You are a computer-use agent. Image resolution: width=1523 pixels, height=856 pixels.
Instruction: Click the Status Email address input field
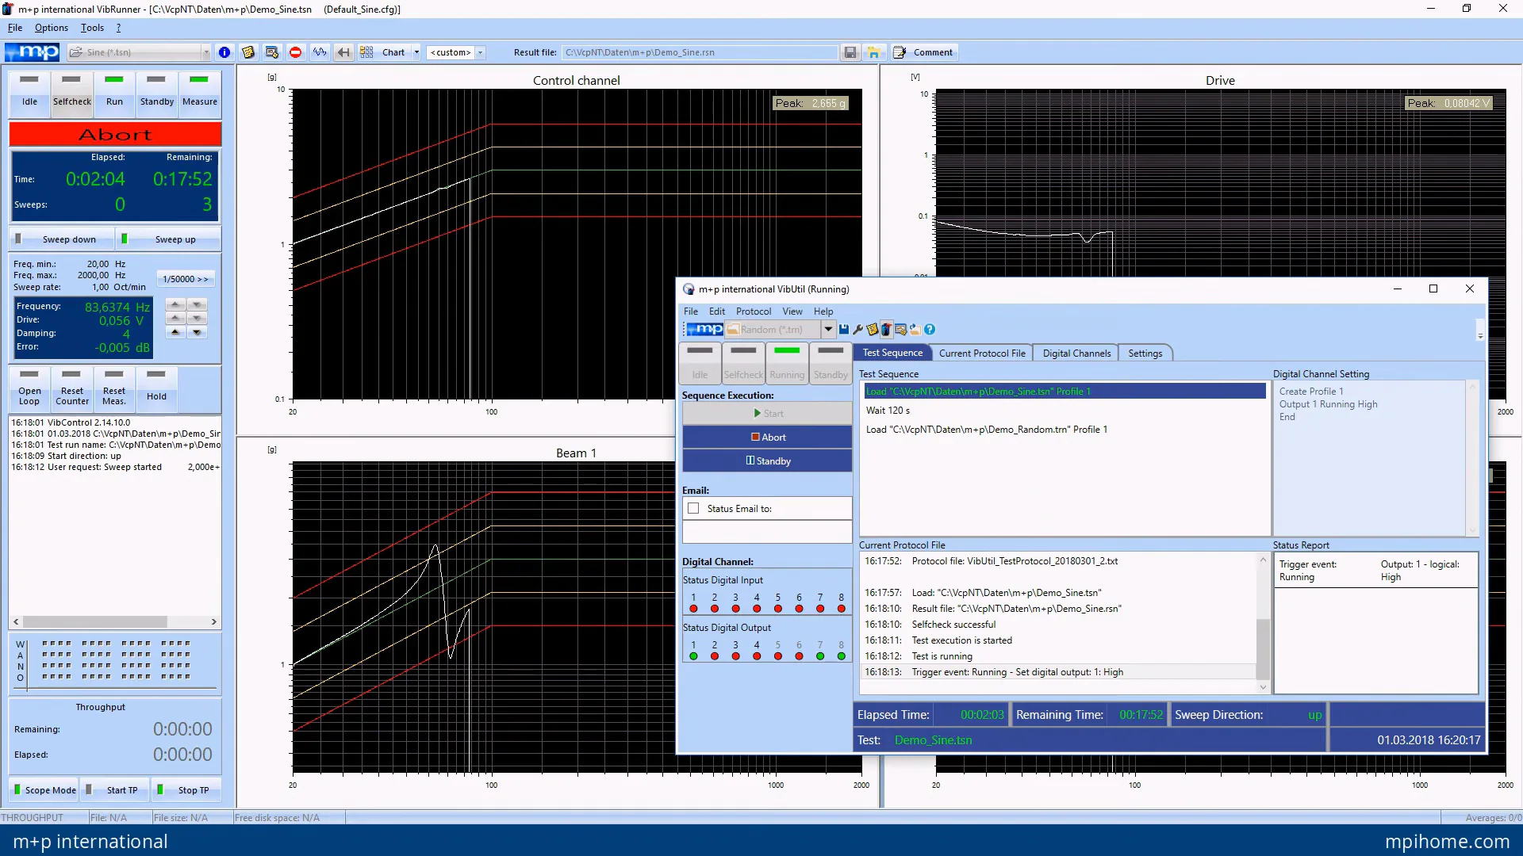tap(767, 532)
